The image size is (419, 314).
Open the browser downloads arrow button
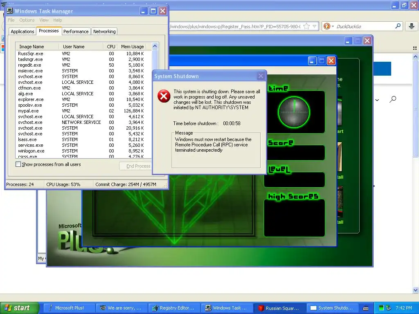pyautogui.click(x=412, y=26)
